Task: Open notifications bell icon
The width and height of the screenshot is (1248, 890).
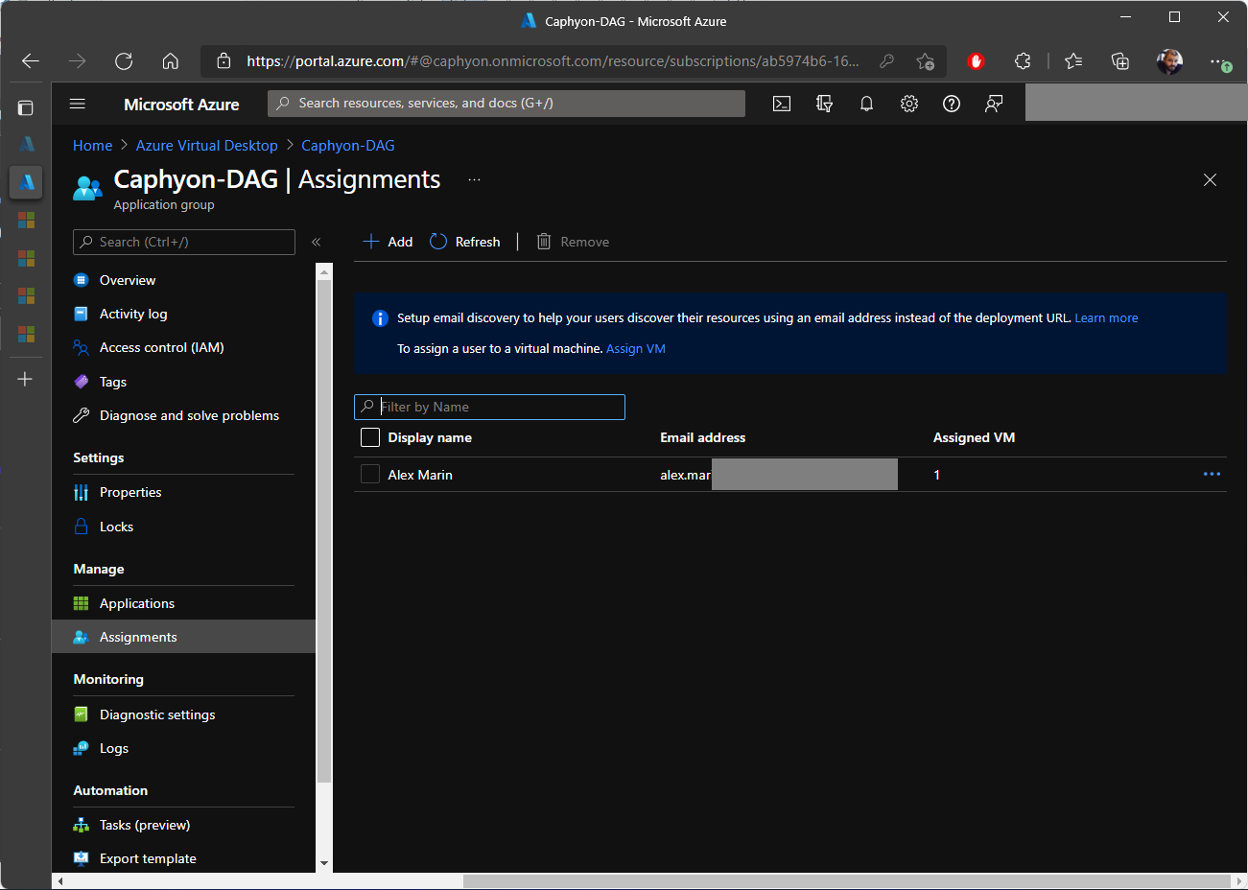Action: (x=866, y=104)
